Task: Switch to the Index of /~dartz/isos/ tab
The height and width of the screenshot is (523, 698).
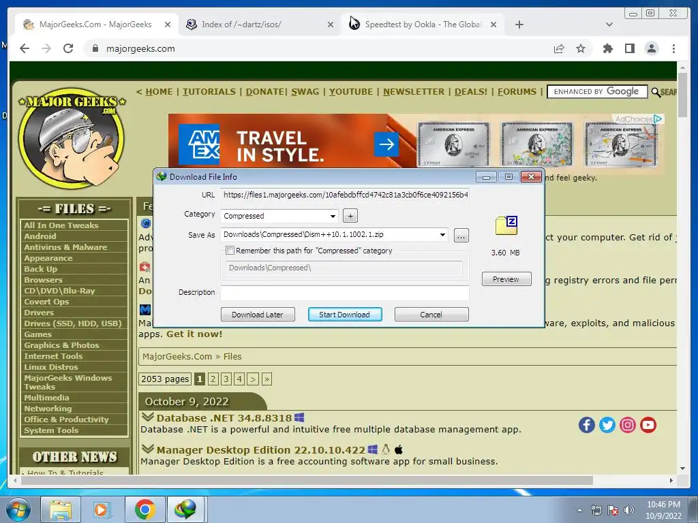Action: pyautogui.click(x=260, y=25)
